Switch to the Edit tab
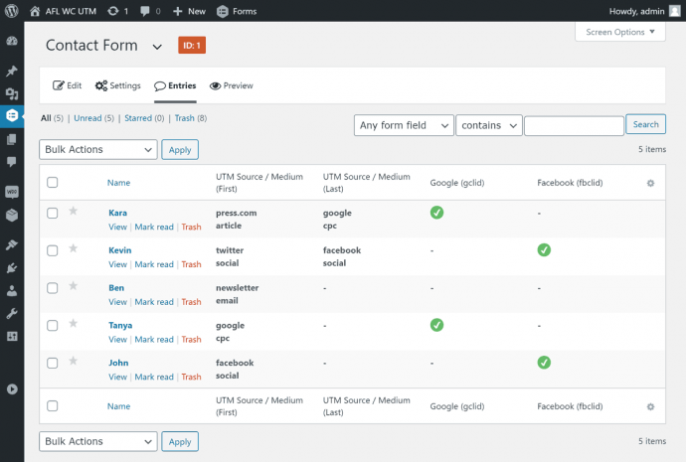The width and height of the screenshot is (686, 462). 67,85
